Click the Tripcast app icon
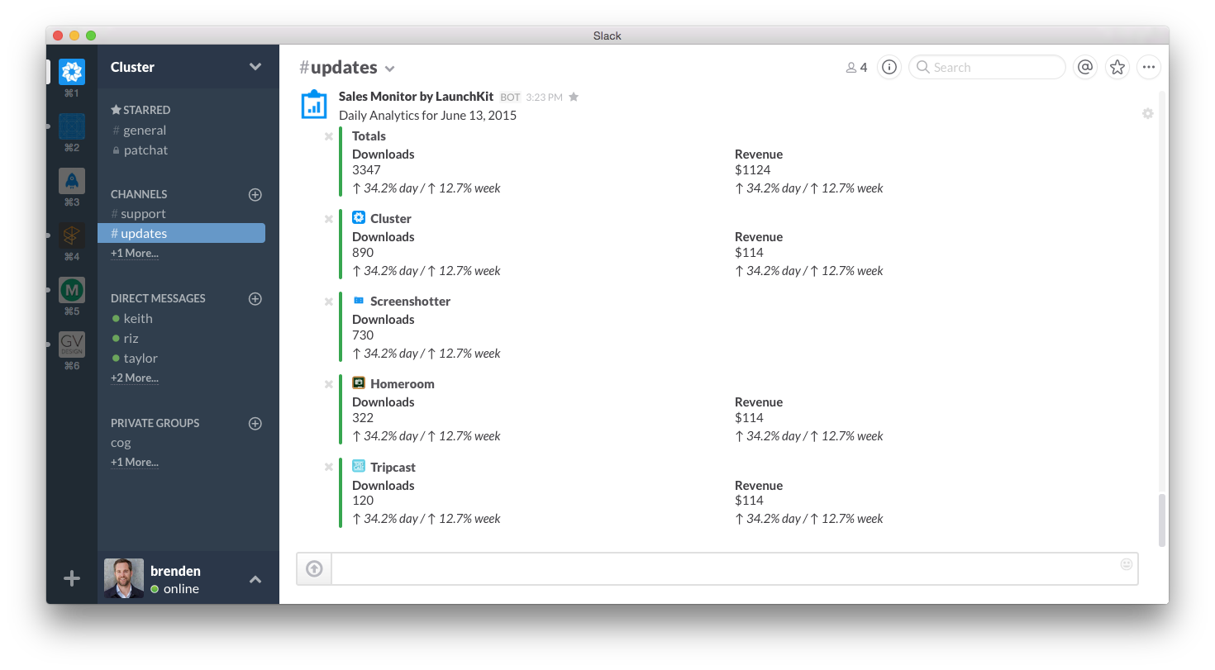 [x=359, y=466]
